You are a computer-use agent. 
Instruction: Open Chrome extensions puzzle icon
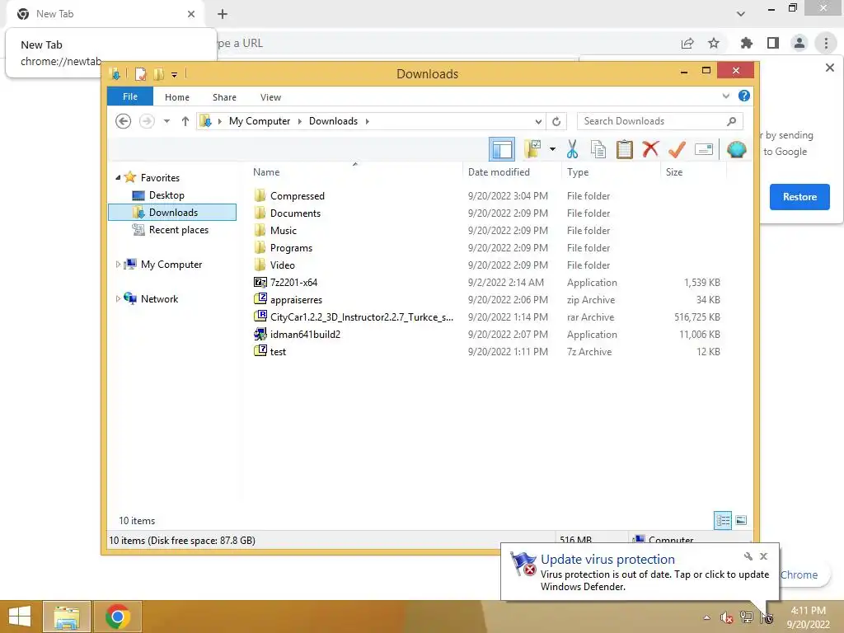tap(747, 43)
